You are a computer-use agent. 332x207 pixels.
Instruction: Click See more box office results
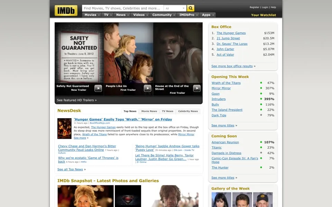tap(232, 66)
